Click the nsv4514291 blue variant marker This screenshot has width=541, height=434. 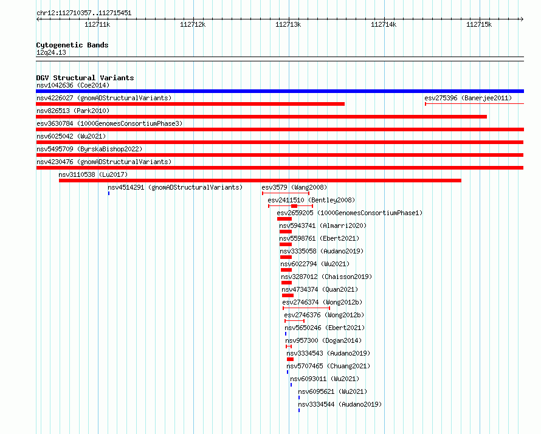tap(109, 193)
